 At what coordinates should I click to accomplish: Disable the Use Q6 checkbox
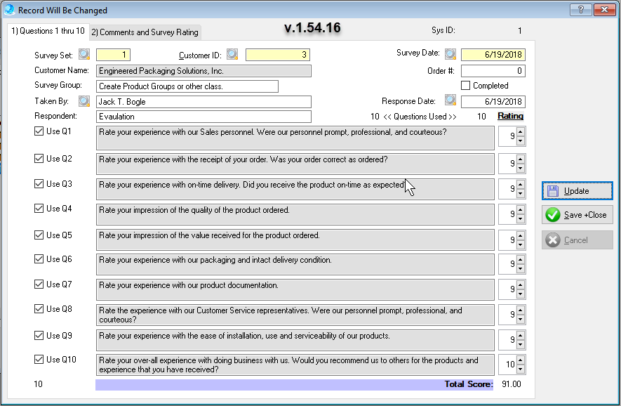[x=39, y=259]
